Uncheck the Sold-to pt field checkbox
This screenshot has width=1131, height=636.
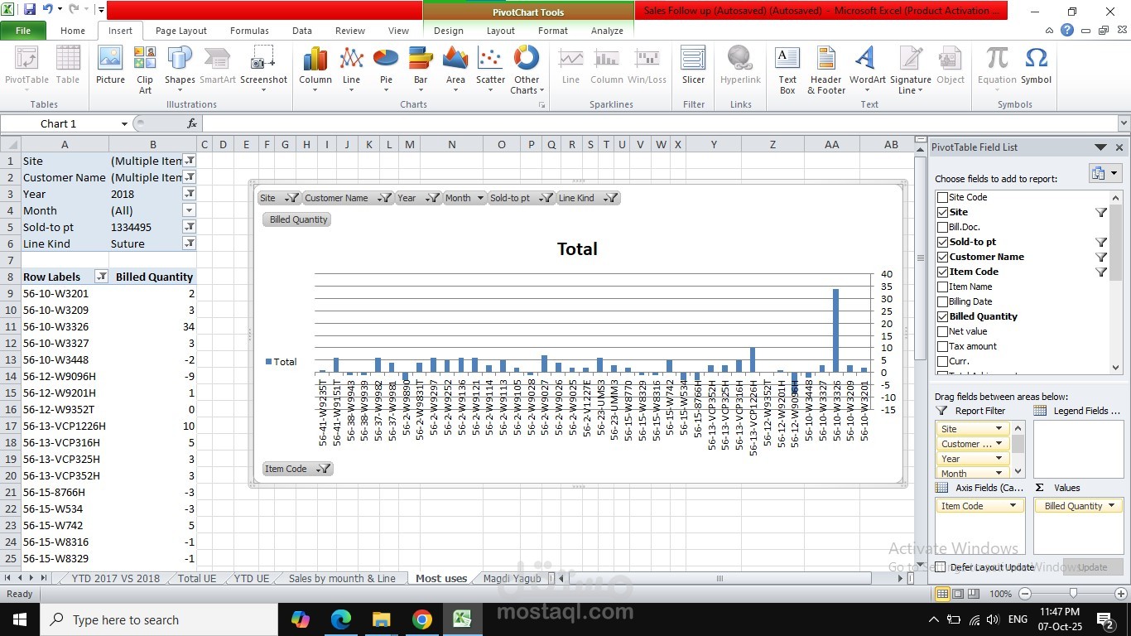pos(942,242)
